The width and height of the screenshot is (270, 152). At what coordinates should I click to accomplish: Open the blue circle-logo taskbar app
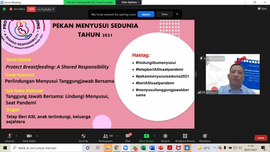pos(187,148)
